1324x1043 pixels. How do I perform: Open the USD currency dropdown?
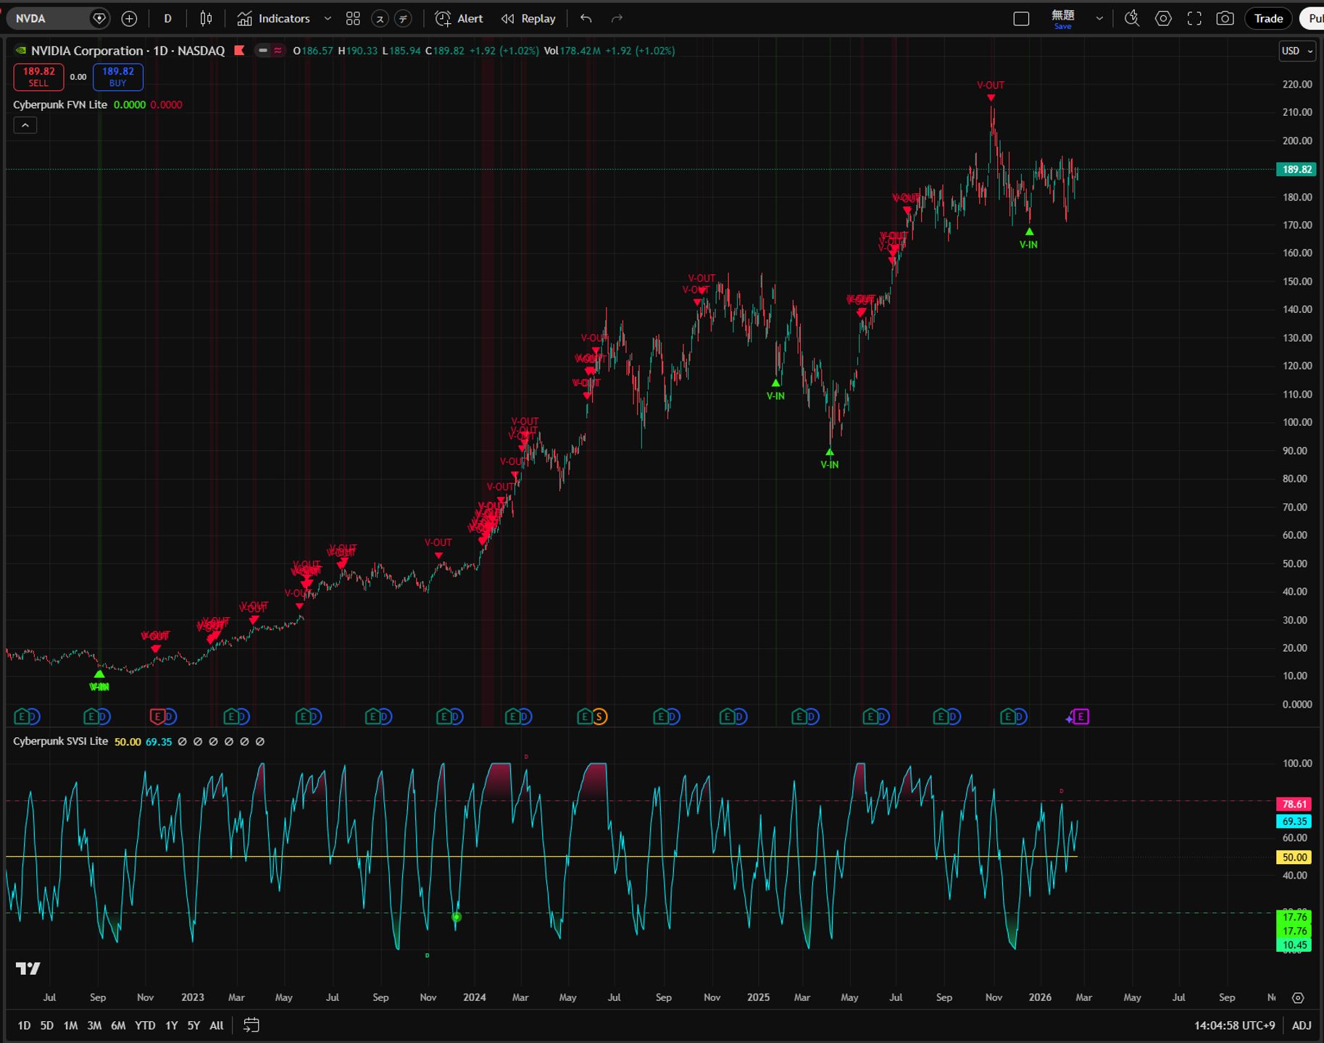tap(1297, 51)
